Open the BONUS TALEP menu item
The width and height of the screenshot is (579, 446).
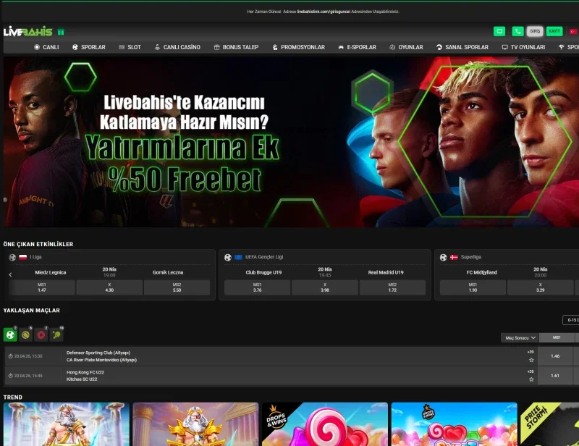click(x=237, y=47)
